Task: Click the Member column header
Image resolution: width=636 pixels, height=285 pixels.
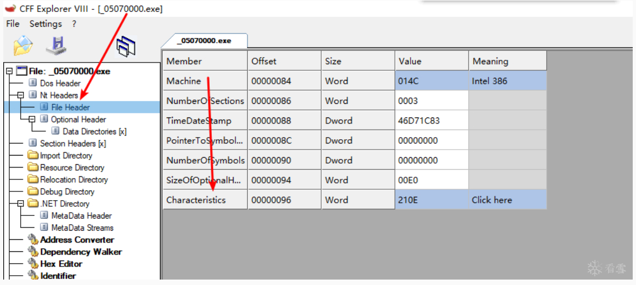Action: 205,61
